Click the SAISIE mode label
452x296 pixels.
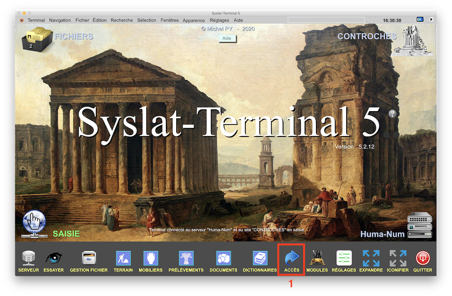point(66,234)
